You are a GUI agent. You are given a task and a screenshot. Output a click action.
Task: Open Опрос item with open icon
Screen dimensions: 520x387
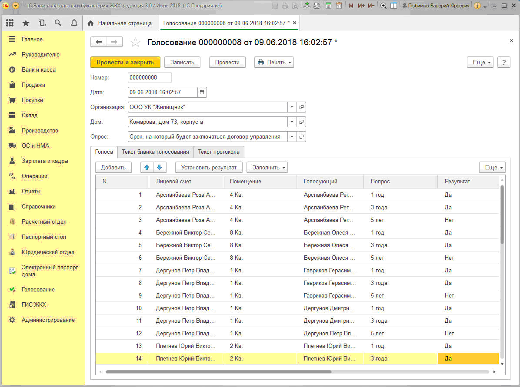point(301,136)
